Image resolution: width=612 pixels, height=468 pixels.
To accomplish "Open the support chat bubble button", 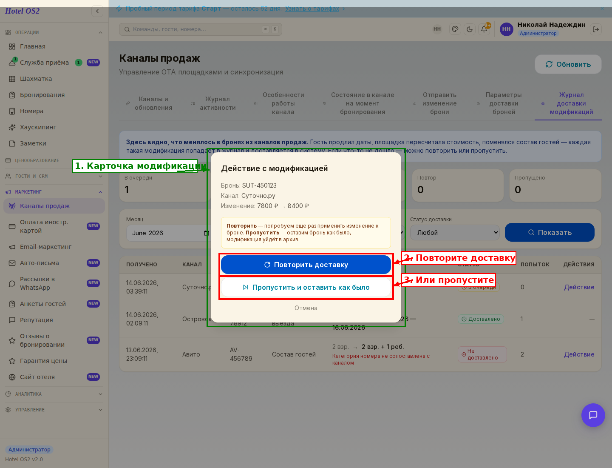I will [x=593, y=415].
